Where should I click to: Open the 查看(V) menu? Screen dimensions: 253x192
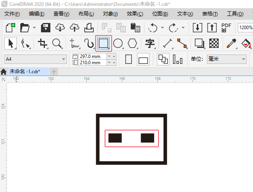tap(61, 14)
